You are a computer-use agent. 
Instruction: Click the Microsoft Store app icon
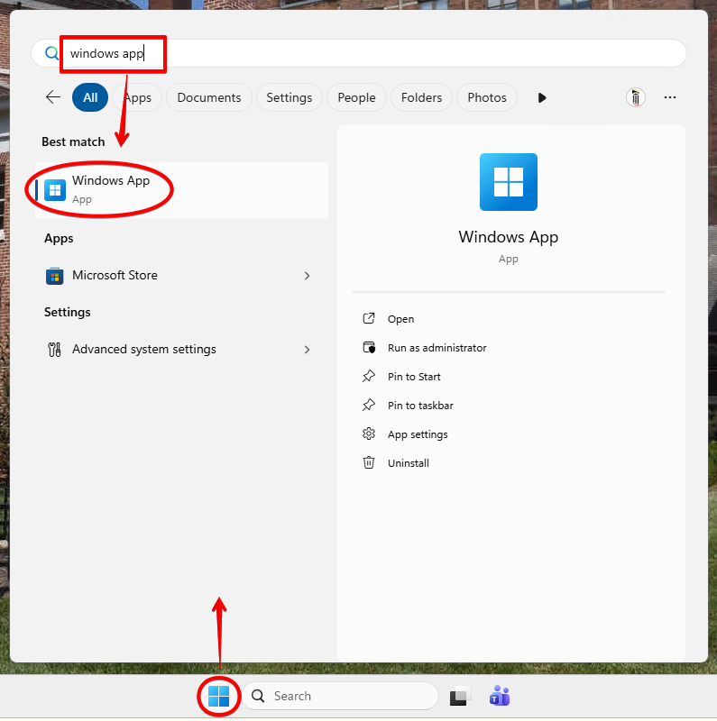coord(55,276)
